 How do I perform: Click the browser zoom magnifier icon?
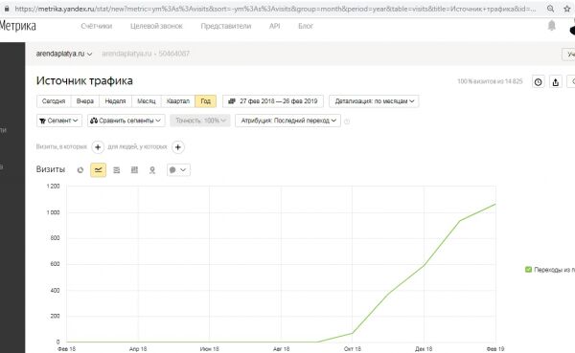tap(550, 9)
